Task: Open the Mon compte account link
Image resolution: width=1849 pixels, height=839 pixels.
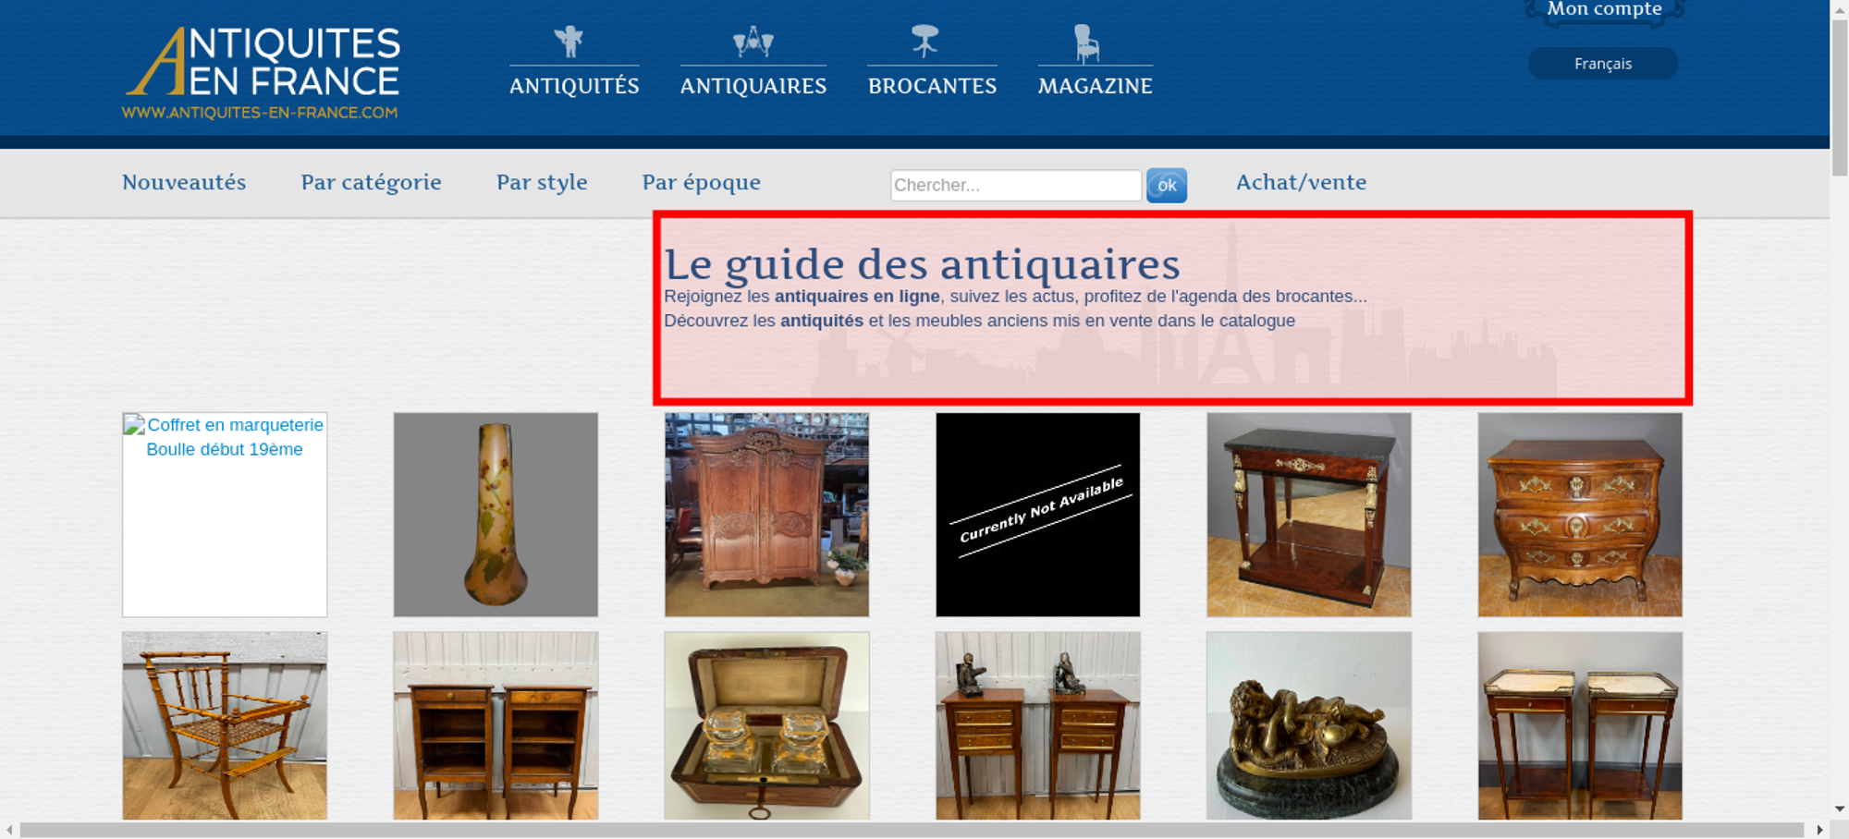Action: pyautogui.click(x=1604, y=10)
